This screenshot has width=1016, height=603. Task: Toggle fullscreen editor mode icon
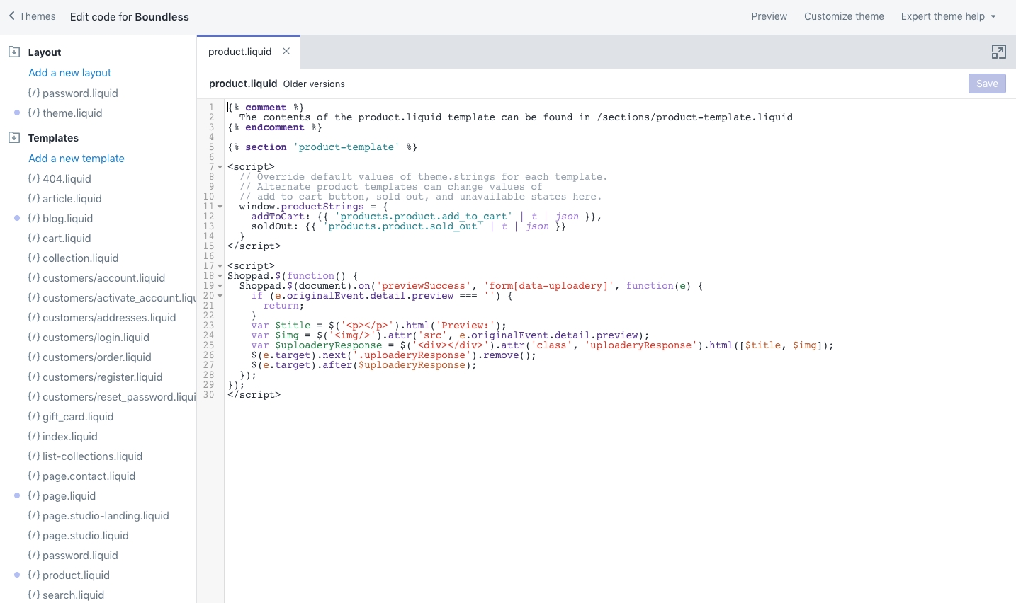pos(998,52)
